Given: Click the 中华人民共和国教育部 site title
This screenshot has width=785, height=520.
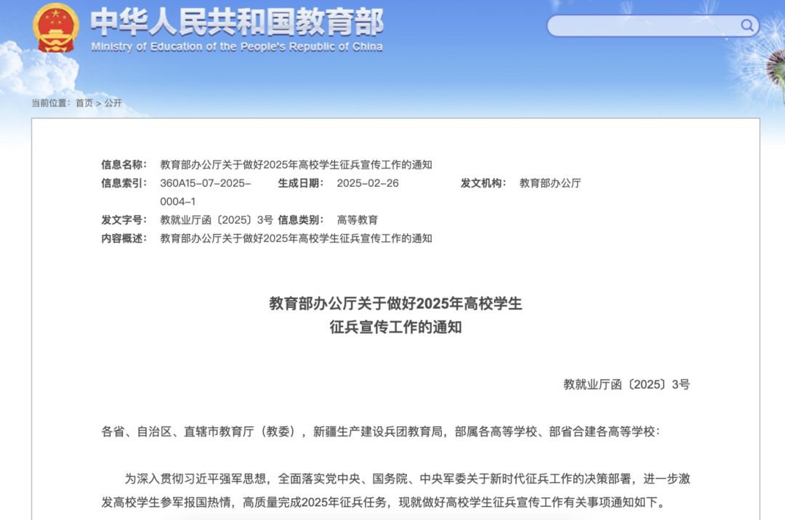Looking at the screenshot, I should 237,22.
